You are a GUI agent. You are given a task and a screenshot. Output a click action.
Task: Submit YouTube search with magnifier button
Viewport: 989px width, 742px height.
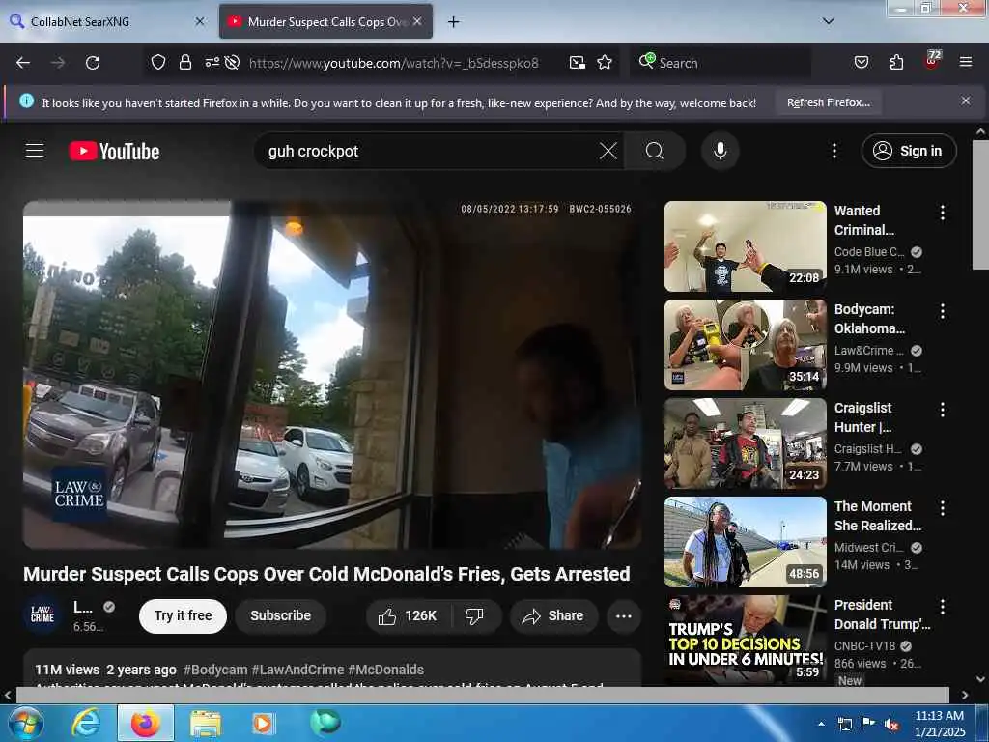click(655, 151)
